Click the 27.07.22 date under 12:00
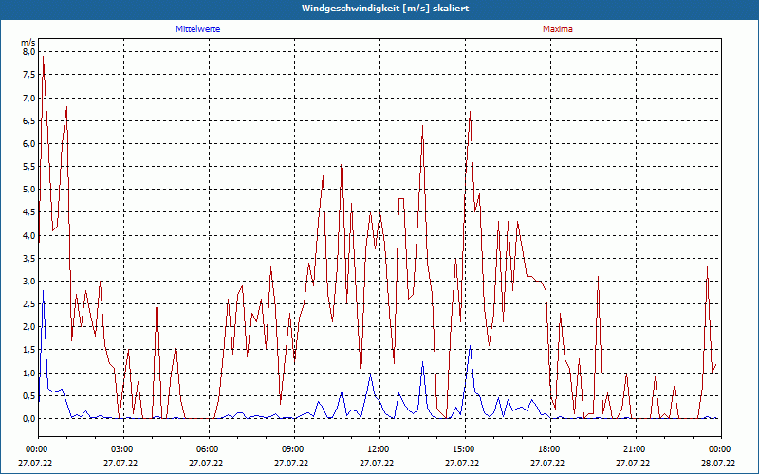 pyautogui.click(x=377, y=463)
